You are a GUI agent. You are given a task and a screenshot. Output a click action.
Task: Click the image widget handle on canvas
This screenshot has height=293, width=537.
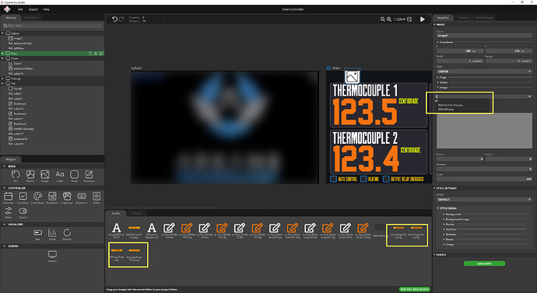352,76
